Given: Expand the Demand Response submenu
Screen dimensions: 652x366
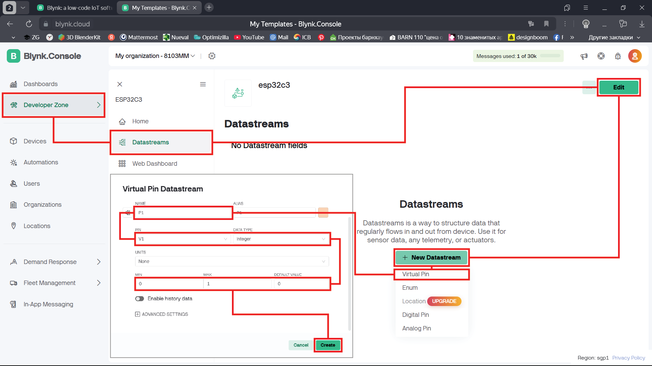Looking at the screenshot, I should click(99, 262).
